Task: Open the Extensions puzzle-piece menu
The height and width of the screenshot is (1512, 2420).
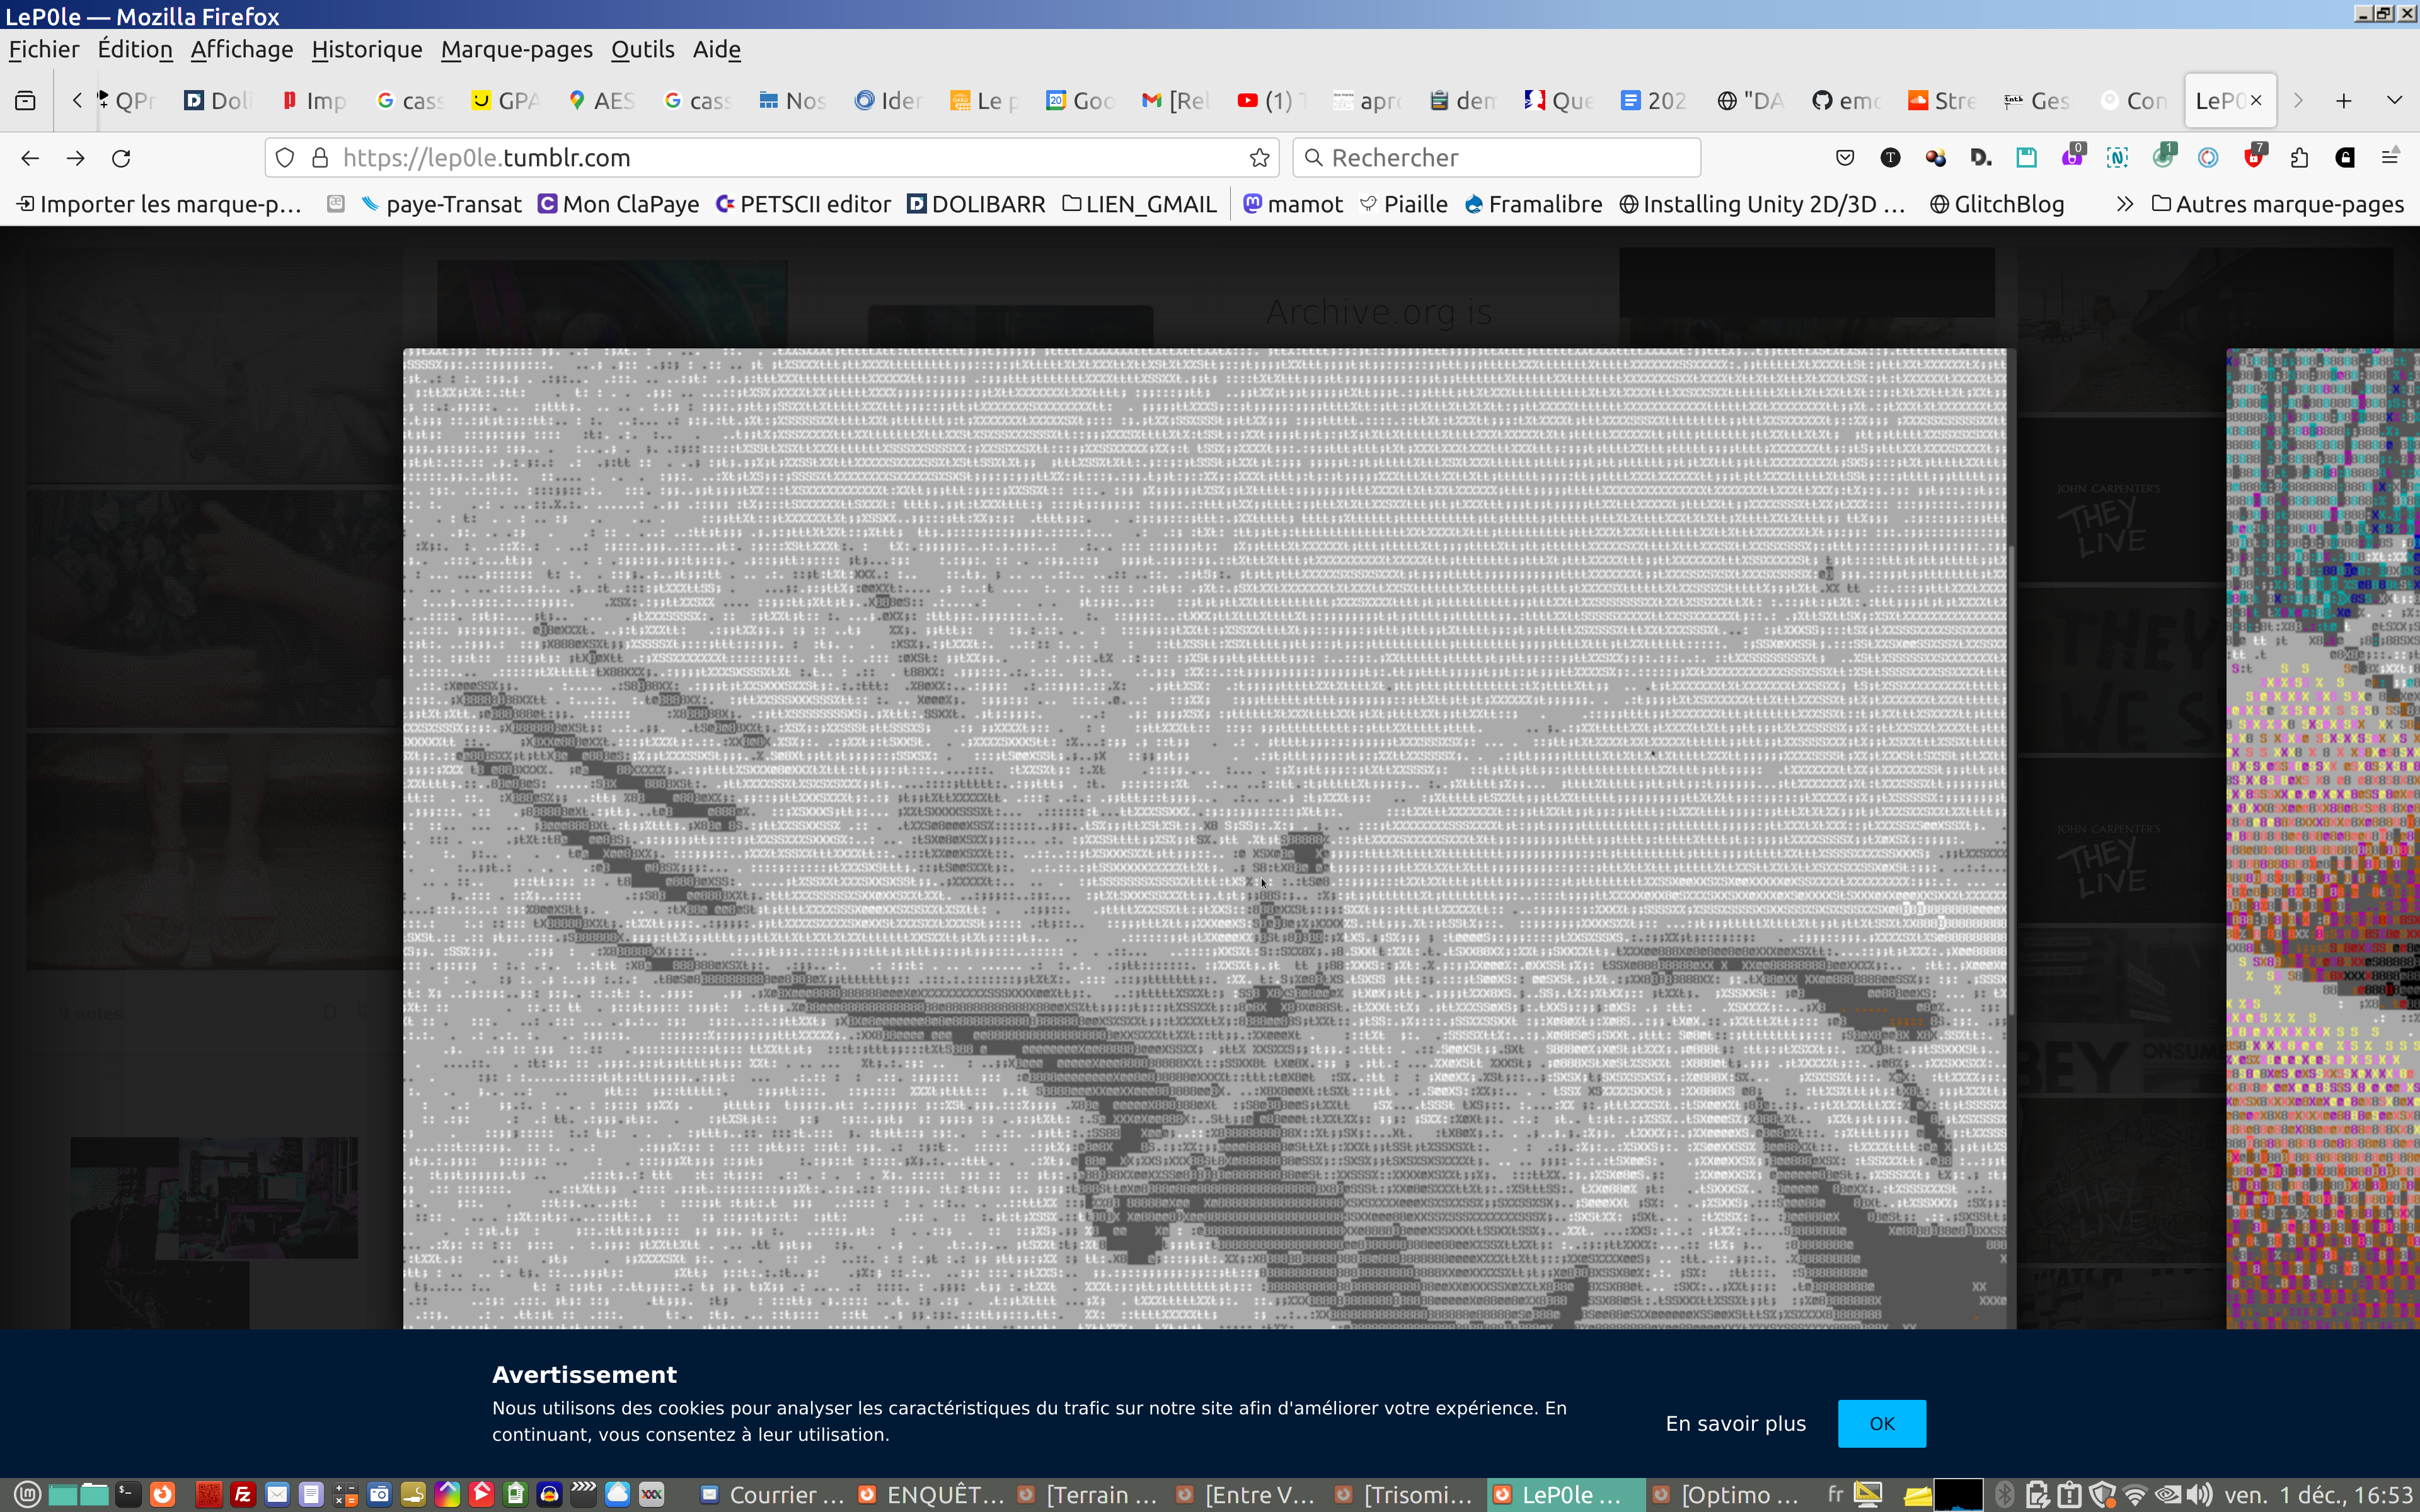Action: [2299, 158]
